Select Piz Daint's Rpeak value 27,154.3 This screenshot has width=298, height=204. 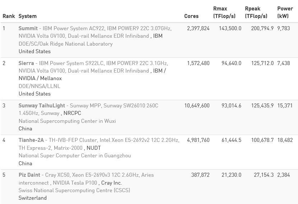(264, 175)
